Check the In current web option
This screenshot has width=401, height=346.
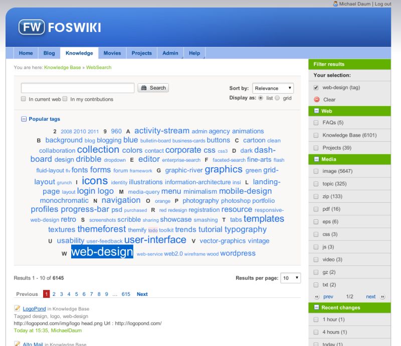coord(23,99)
